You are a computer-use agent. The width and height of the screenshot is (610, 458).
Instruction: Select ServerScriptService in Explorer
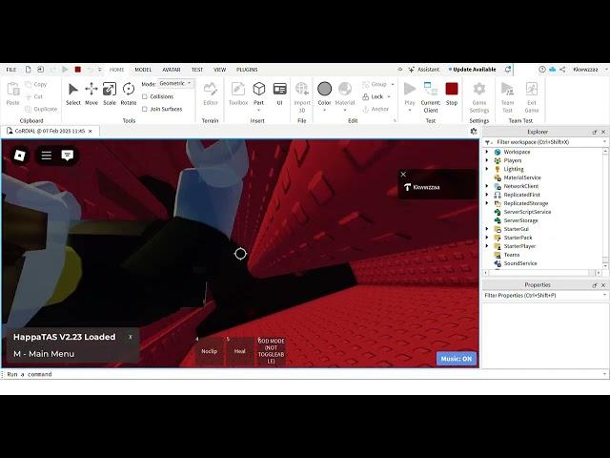527,212
